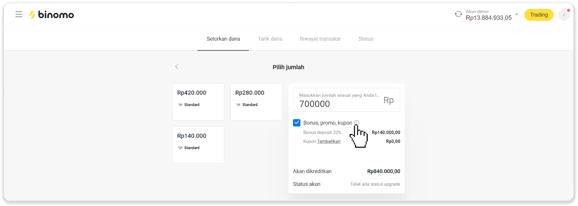Choose the Rp420.000 deposit amount card

(198, 102)
